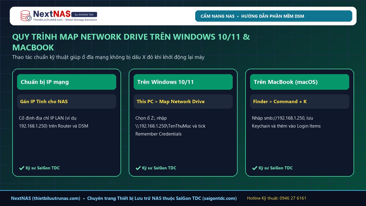
Task: Click description 'Chọn ổ Z:, nhập' text
Action: click(170, 126)
